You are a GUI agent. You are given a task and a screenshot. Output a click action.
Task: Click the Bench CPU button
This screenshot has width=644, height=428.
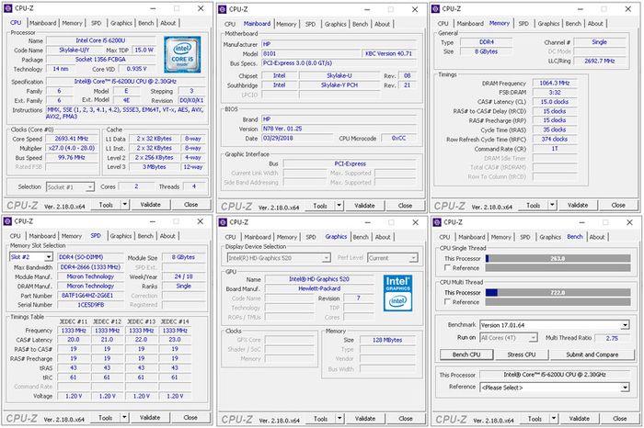[x=466, y=355]
